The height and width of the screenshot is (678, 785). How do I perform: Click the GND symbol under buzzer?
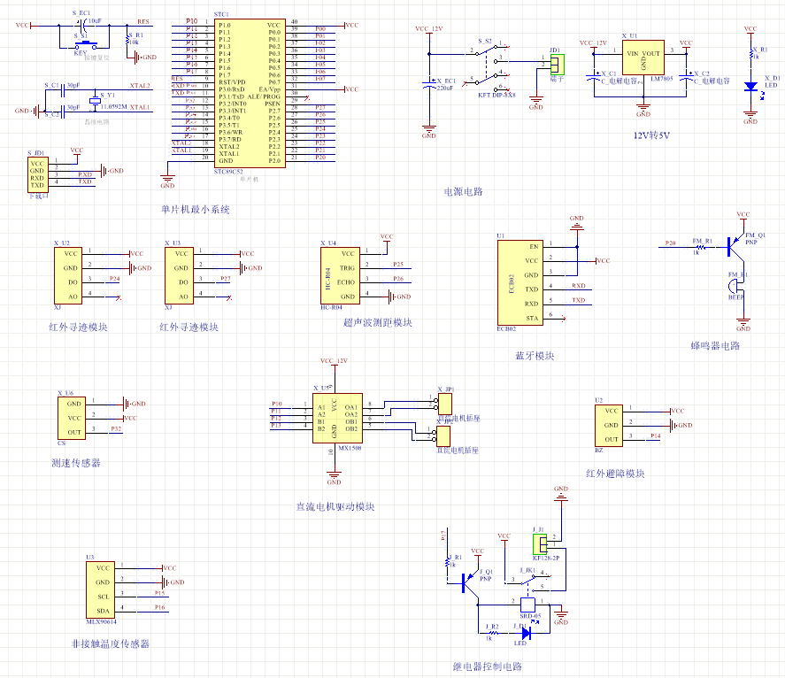click(743, 325)
